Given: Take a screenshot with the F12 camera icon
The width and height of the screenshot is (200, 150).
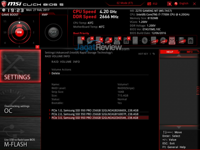Looking at the screenshot, I should click(x=149, y=4).
